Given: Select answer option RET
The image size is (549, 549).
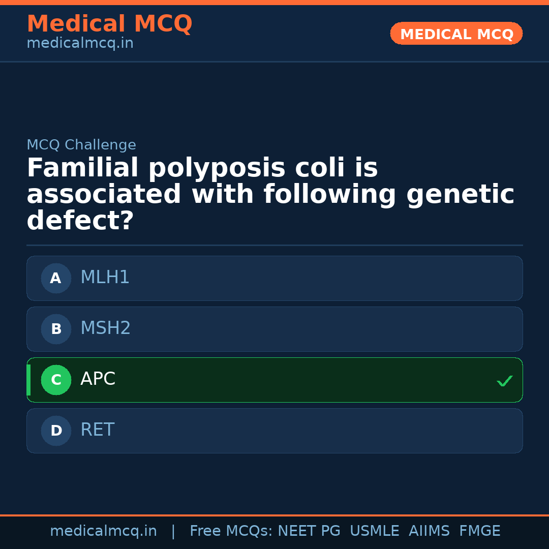Looking at the screenshot, I should [x=274, y=431].
